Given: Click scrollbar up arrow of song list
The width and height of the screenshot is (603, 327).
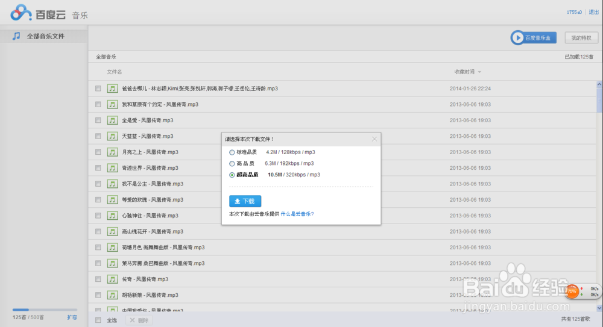Looking at the screenshot, I should pos(599,84).
